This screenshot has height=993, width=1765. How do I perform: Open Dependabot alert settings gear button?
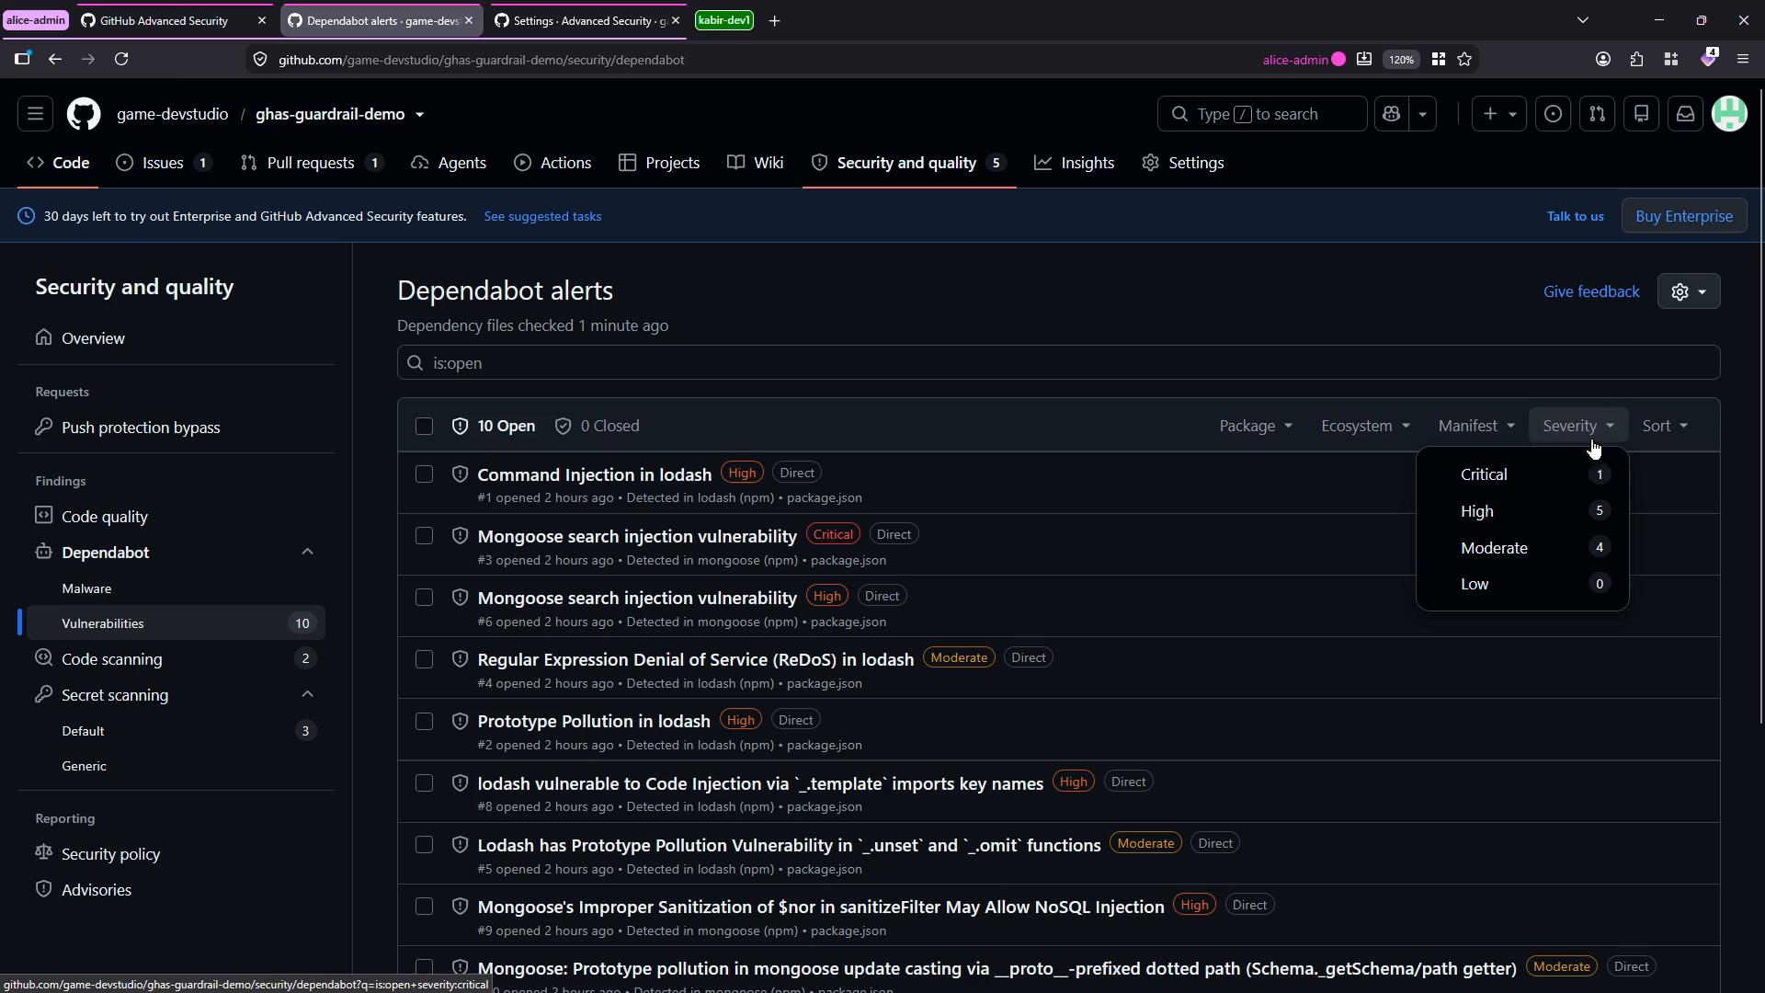click(x=1689, y=291)
